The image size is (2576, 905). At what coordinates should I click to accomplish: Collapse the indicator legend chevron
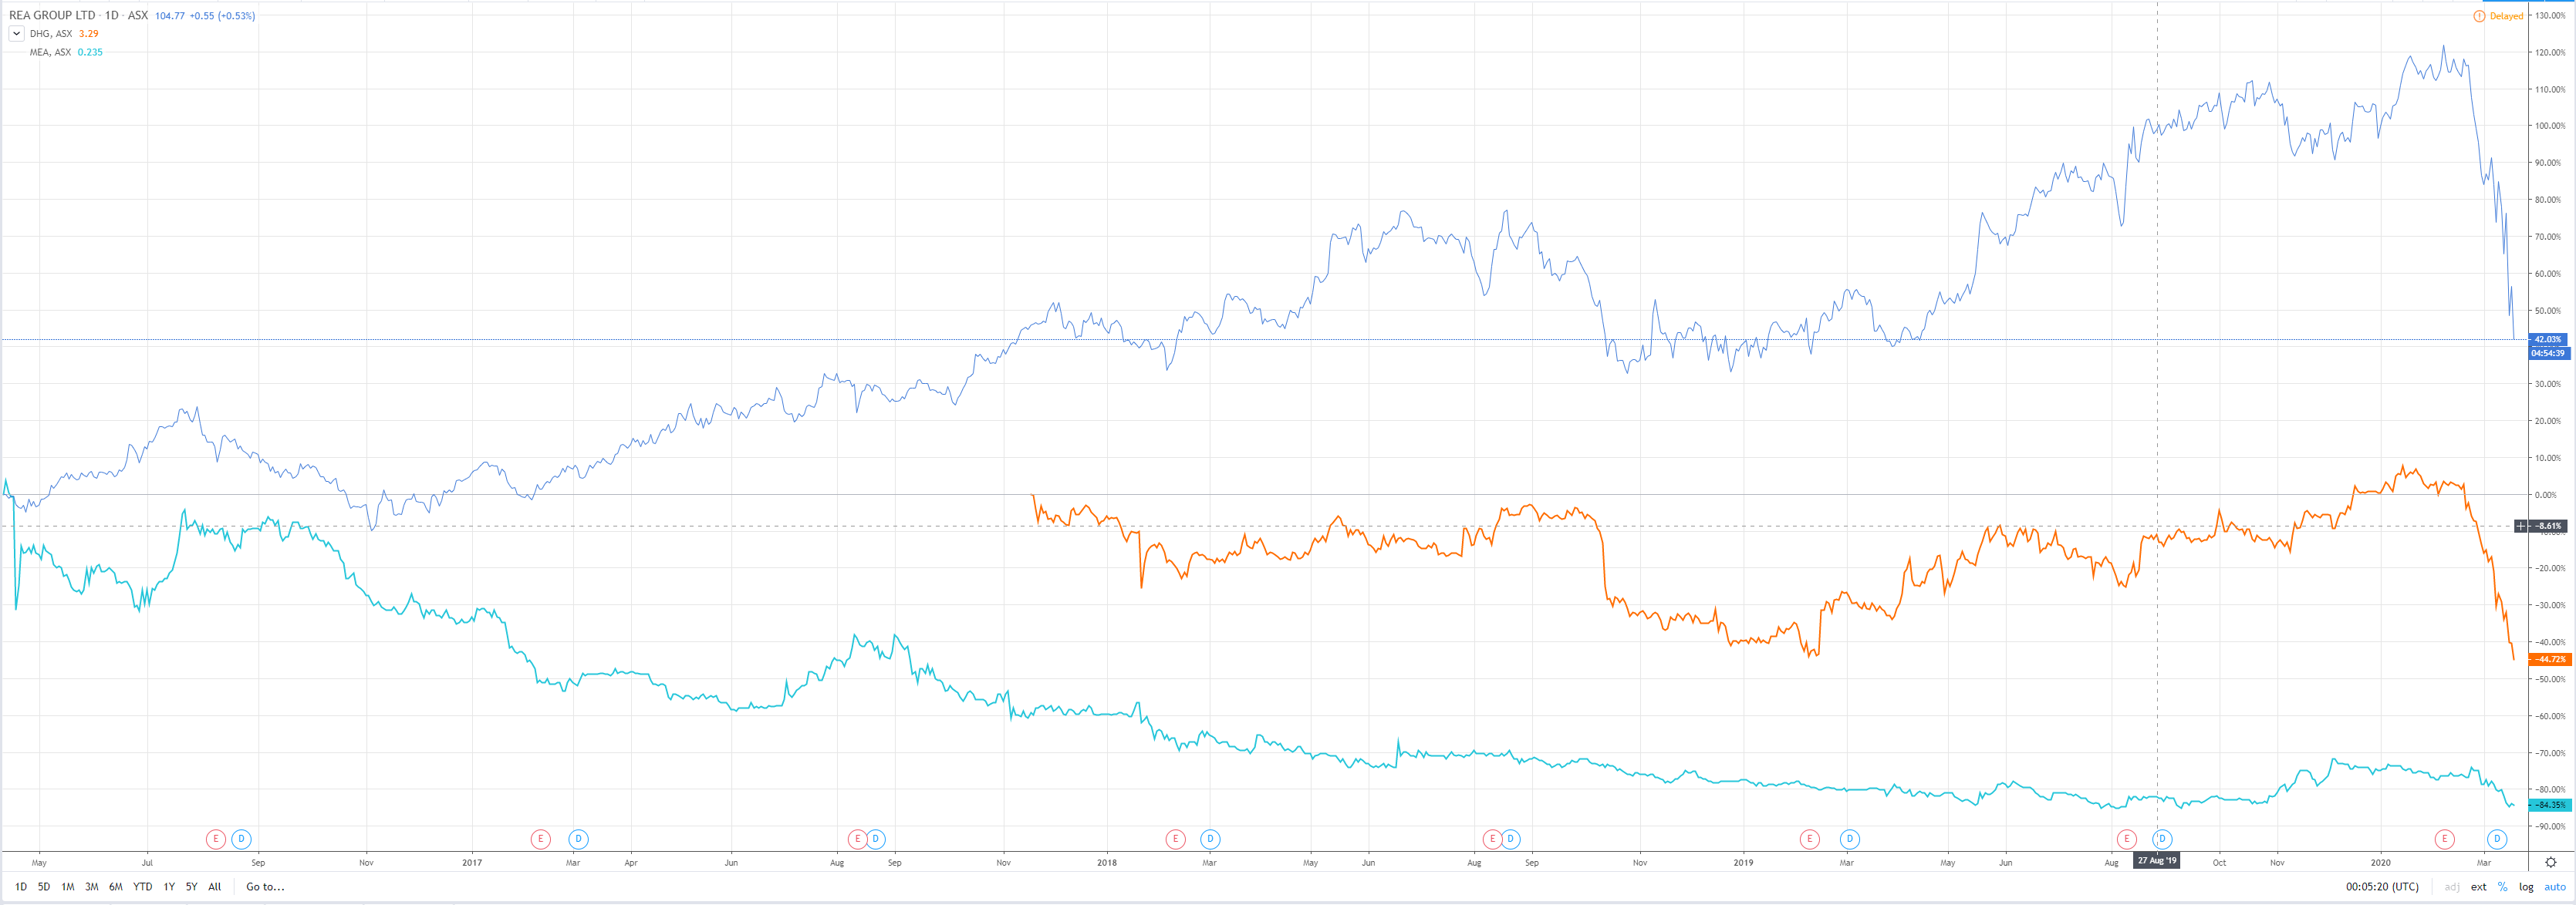point(16,34)
